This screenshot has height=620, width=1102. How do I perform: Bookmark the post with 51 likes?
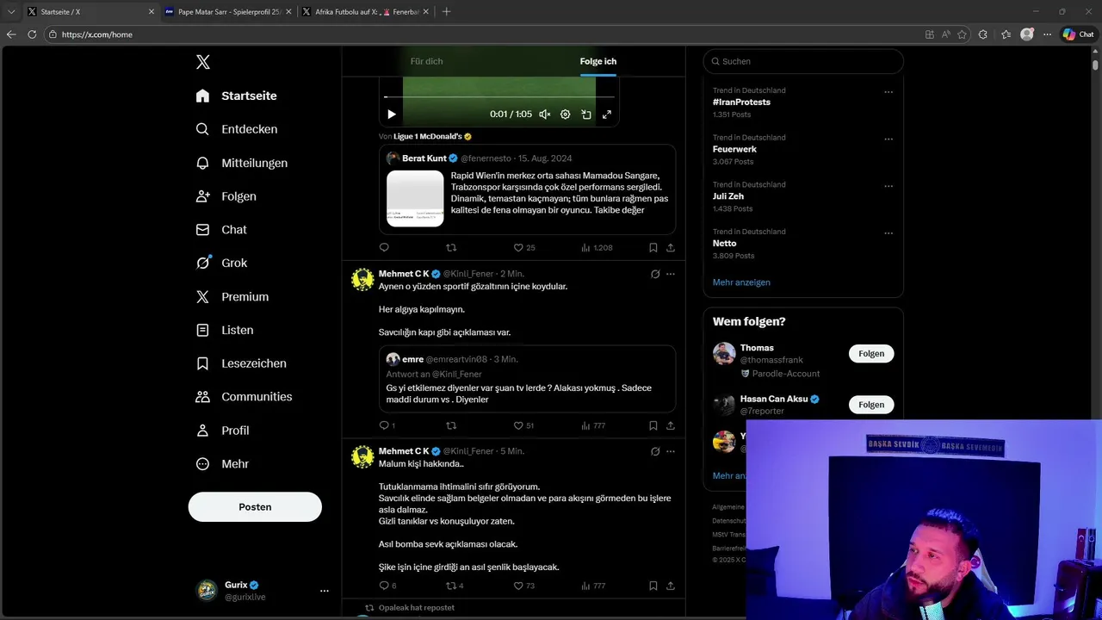(x=653, y=425)
